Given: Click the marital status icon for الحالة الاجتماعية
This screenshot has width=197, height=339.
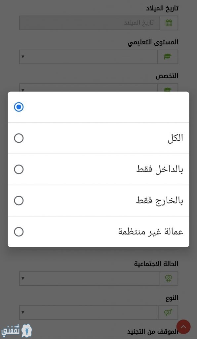Looking at the screenshot, I should (x=169, y=278).
